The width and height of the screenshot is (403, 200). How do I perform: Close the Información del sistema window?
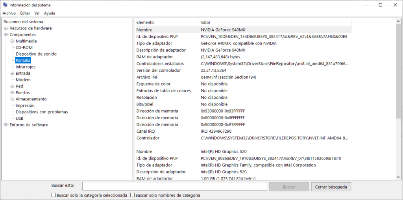(395, 5)
